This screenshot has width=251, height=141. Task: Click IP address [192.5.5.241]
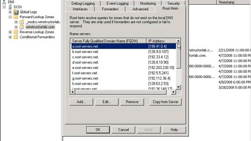tap(158, 73)
